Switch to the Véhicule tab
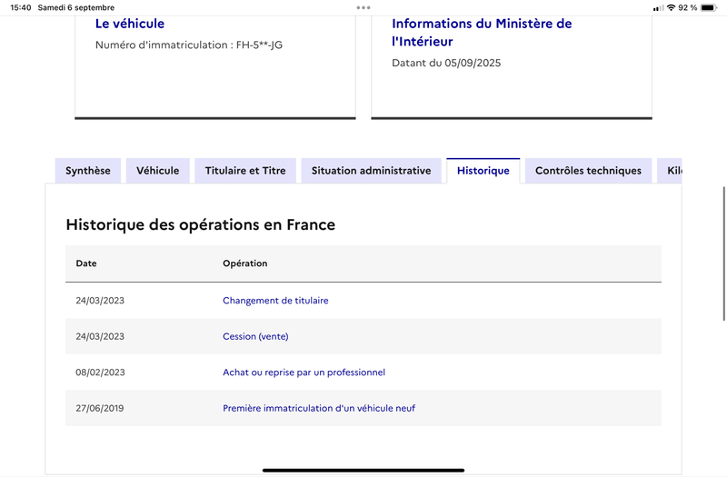The image size is (727, 477). pos(157,171)
